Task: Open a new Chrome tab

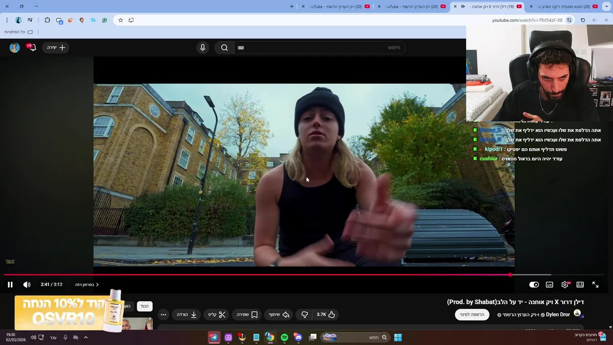Action: (x=292, y=6)
